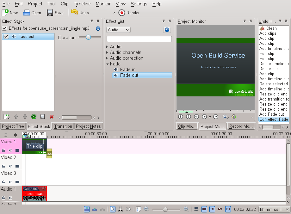Reset the effect using the green refresh icon
This screenshot has width=291, height=214.
tap(34, 117)
